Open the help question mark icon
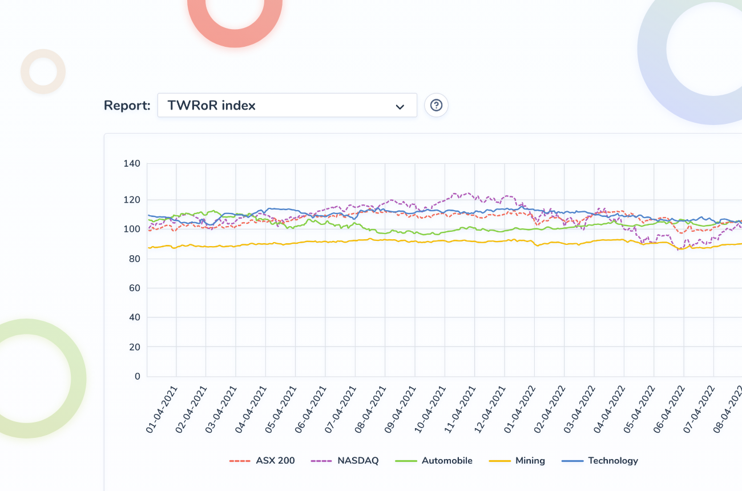Screen dimensions: 742x491 click(x=437, y=105)
